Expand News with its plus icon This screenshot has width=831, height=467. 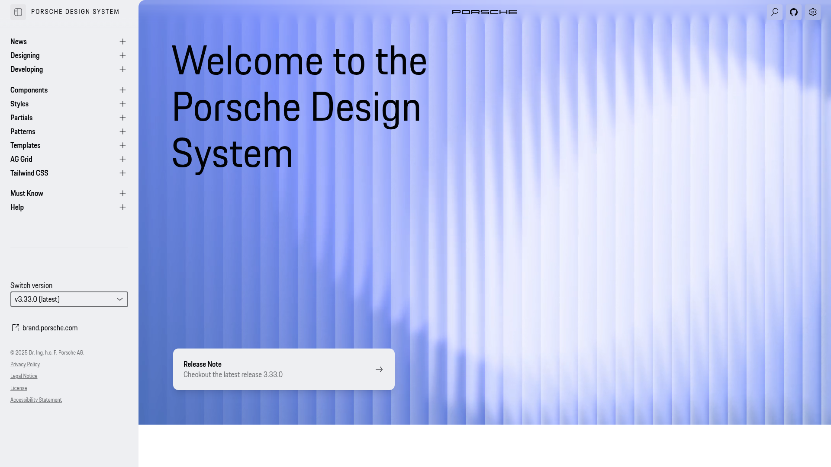(122, 42)
